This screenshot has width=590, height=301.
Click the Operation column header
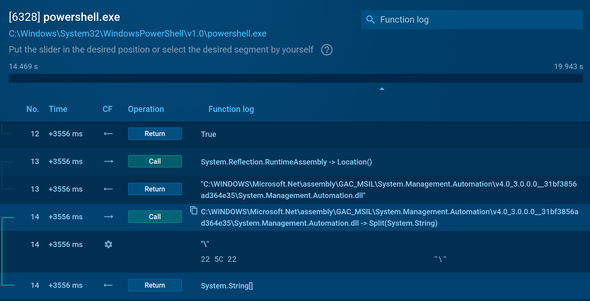point(146,109)
